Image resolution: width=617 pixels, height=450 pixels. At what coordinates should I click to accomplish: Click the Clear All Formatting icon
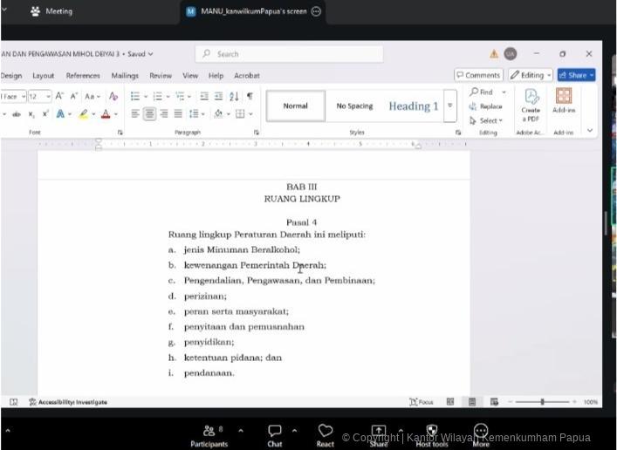point(113,96)
